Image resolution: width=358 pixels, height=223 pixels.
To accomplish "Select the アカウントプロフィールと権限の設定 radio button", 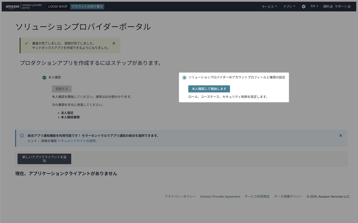I will [184, 77].
